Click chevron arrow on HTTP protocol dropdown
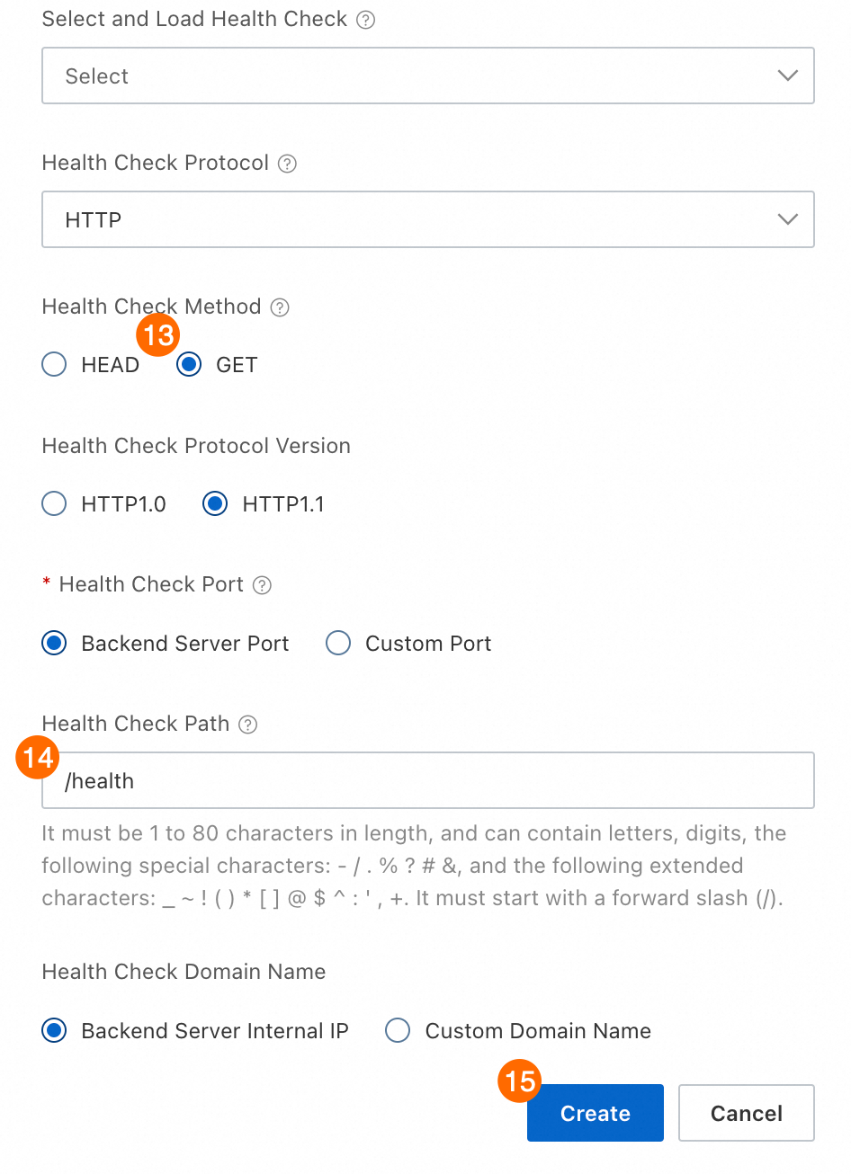851x1174 pixels. pos(787,219)
